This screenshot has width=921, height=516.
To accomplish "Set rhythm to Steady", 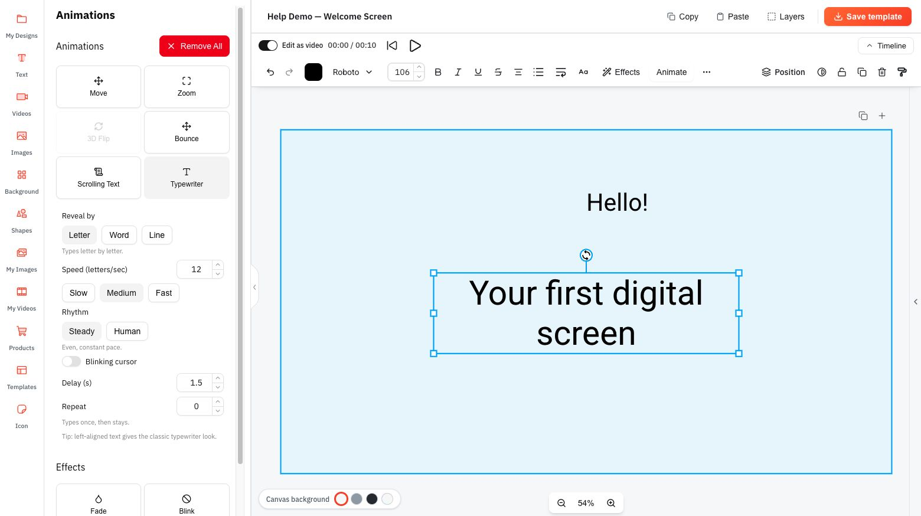I will (x=82, y=331).
